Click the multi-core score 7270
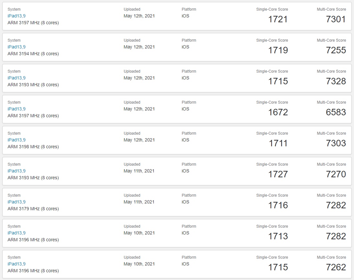Screen dimensions: 354x280 tap(336, 174)
